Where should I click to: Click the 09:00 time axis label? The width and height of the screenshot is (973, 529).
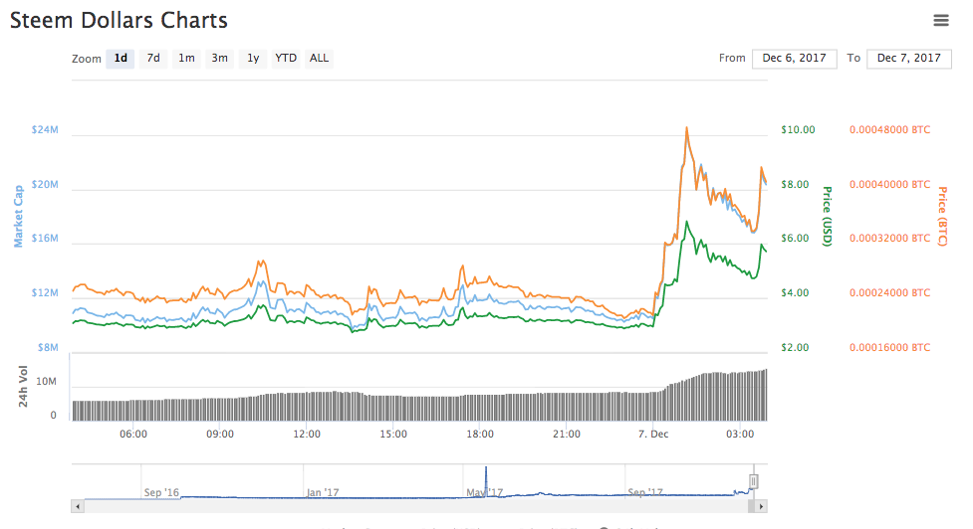(x=220, y=434)
